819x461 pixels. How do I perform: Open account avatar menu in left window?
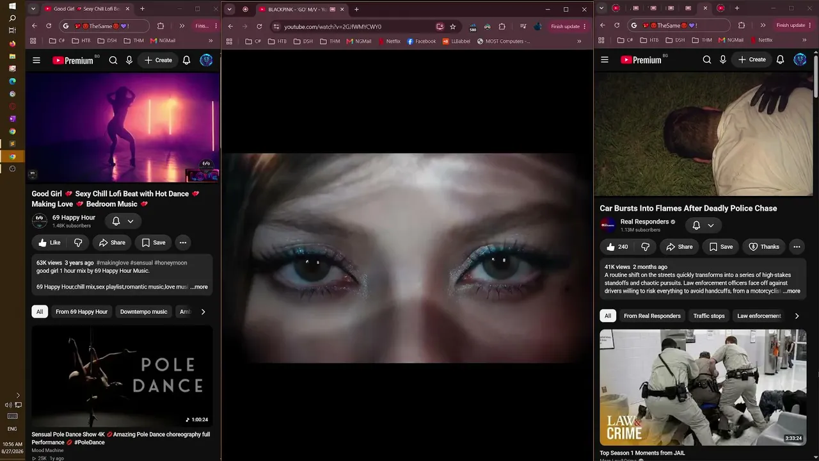pyautogui.click(x=206, y=60)
